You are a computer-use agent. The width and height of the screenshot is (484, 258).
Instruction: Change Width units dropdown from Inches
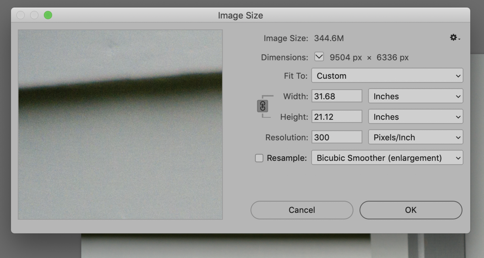point(416,96)
